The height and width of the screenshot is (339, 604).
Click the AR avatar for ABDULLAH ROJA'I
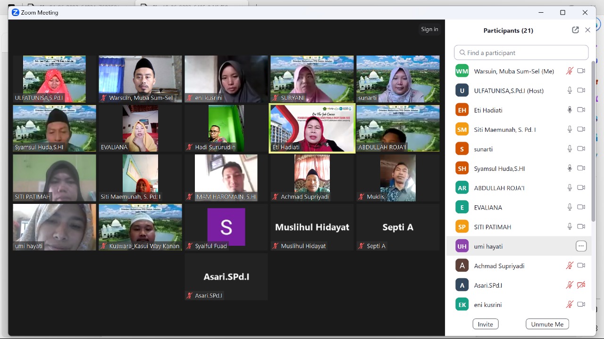pos(462,188)
